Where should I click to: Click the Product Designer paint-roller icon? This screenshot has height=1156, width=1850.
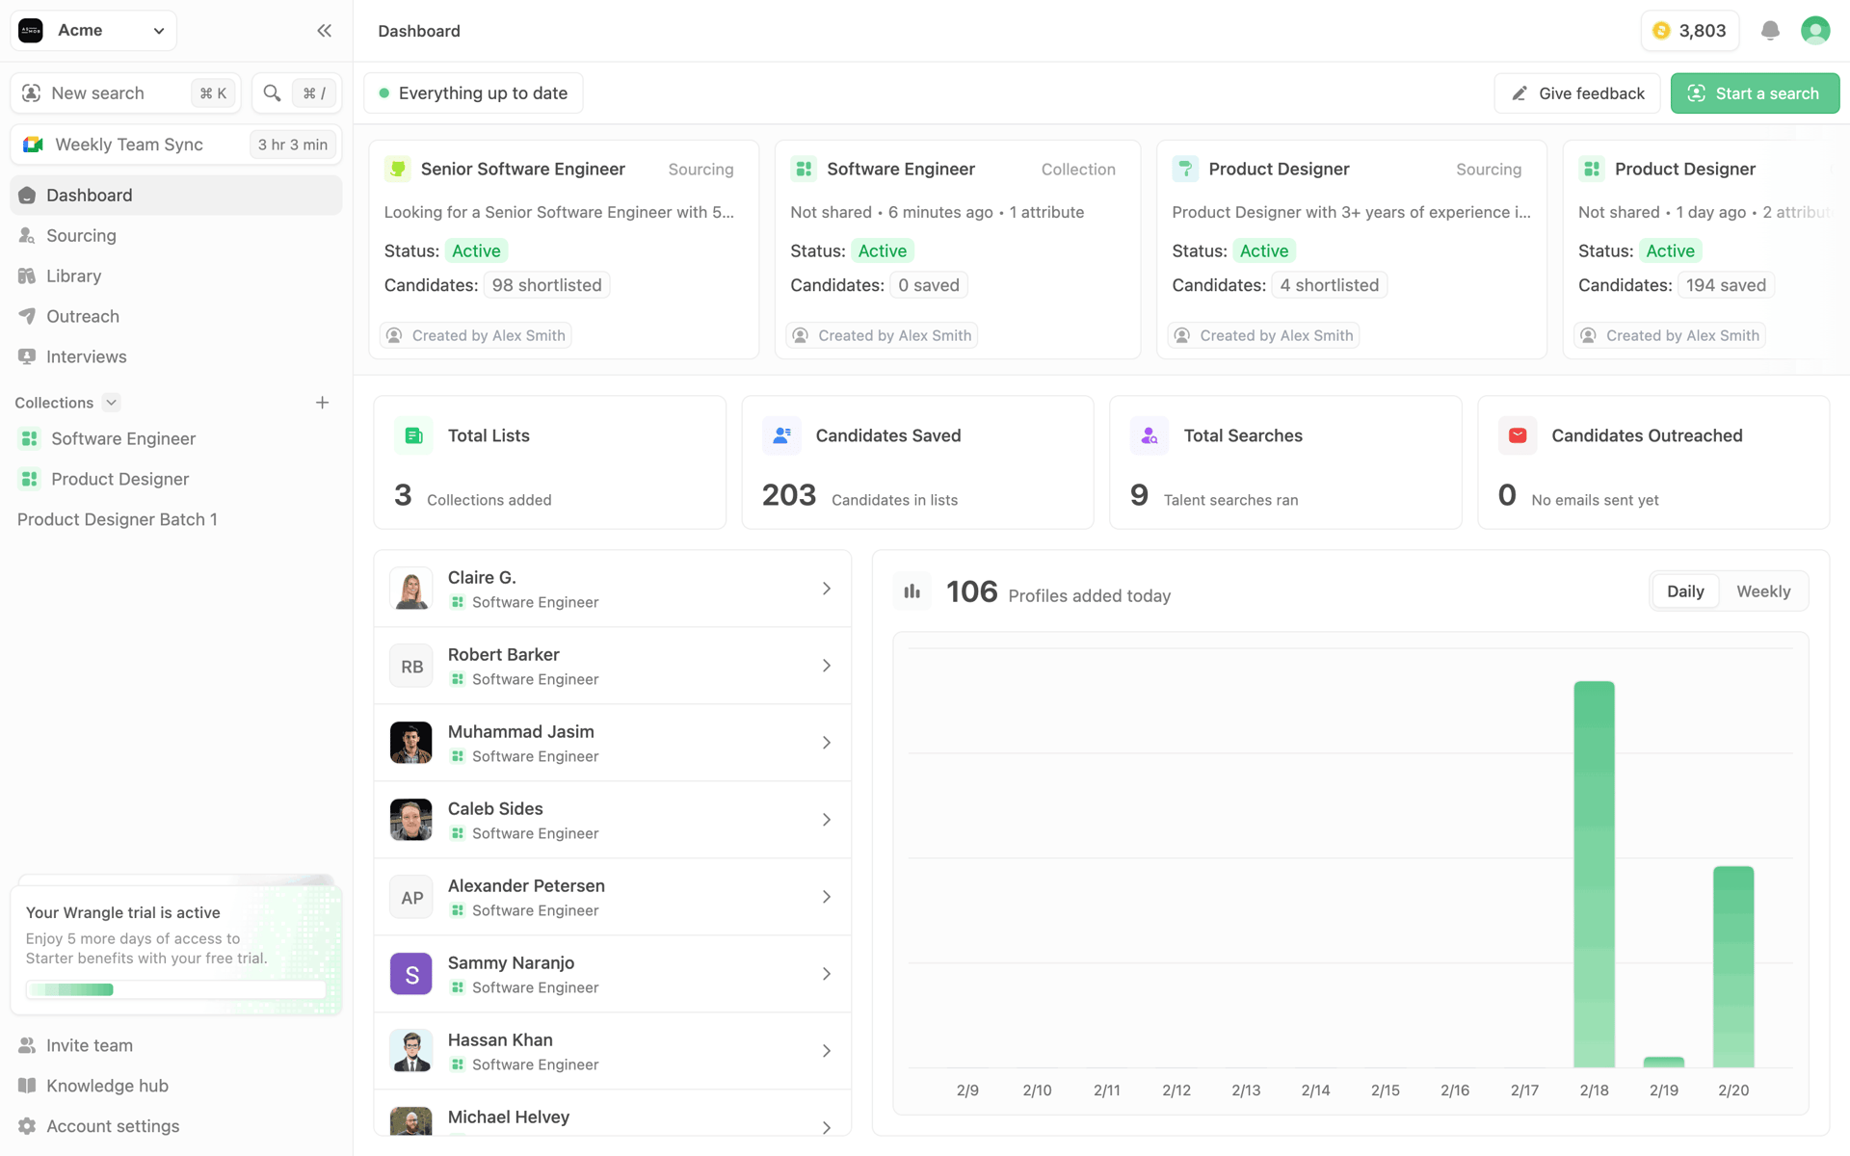click(x=1185, y=169)
